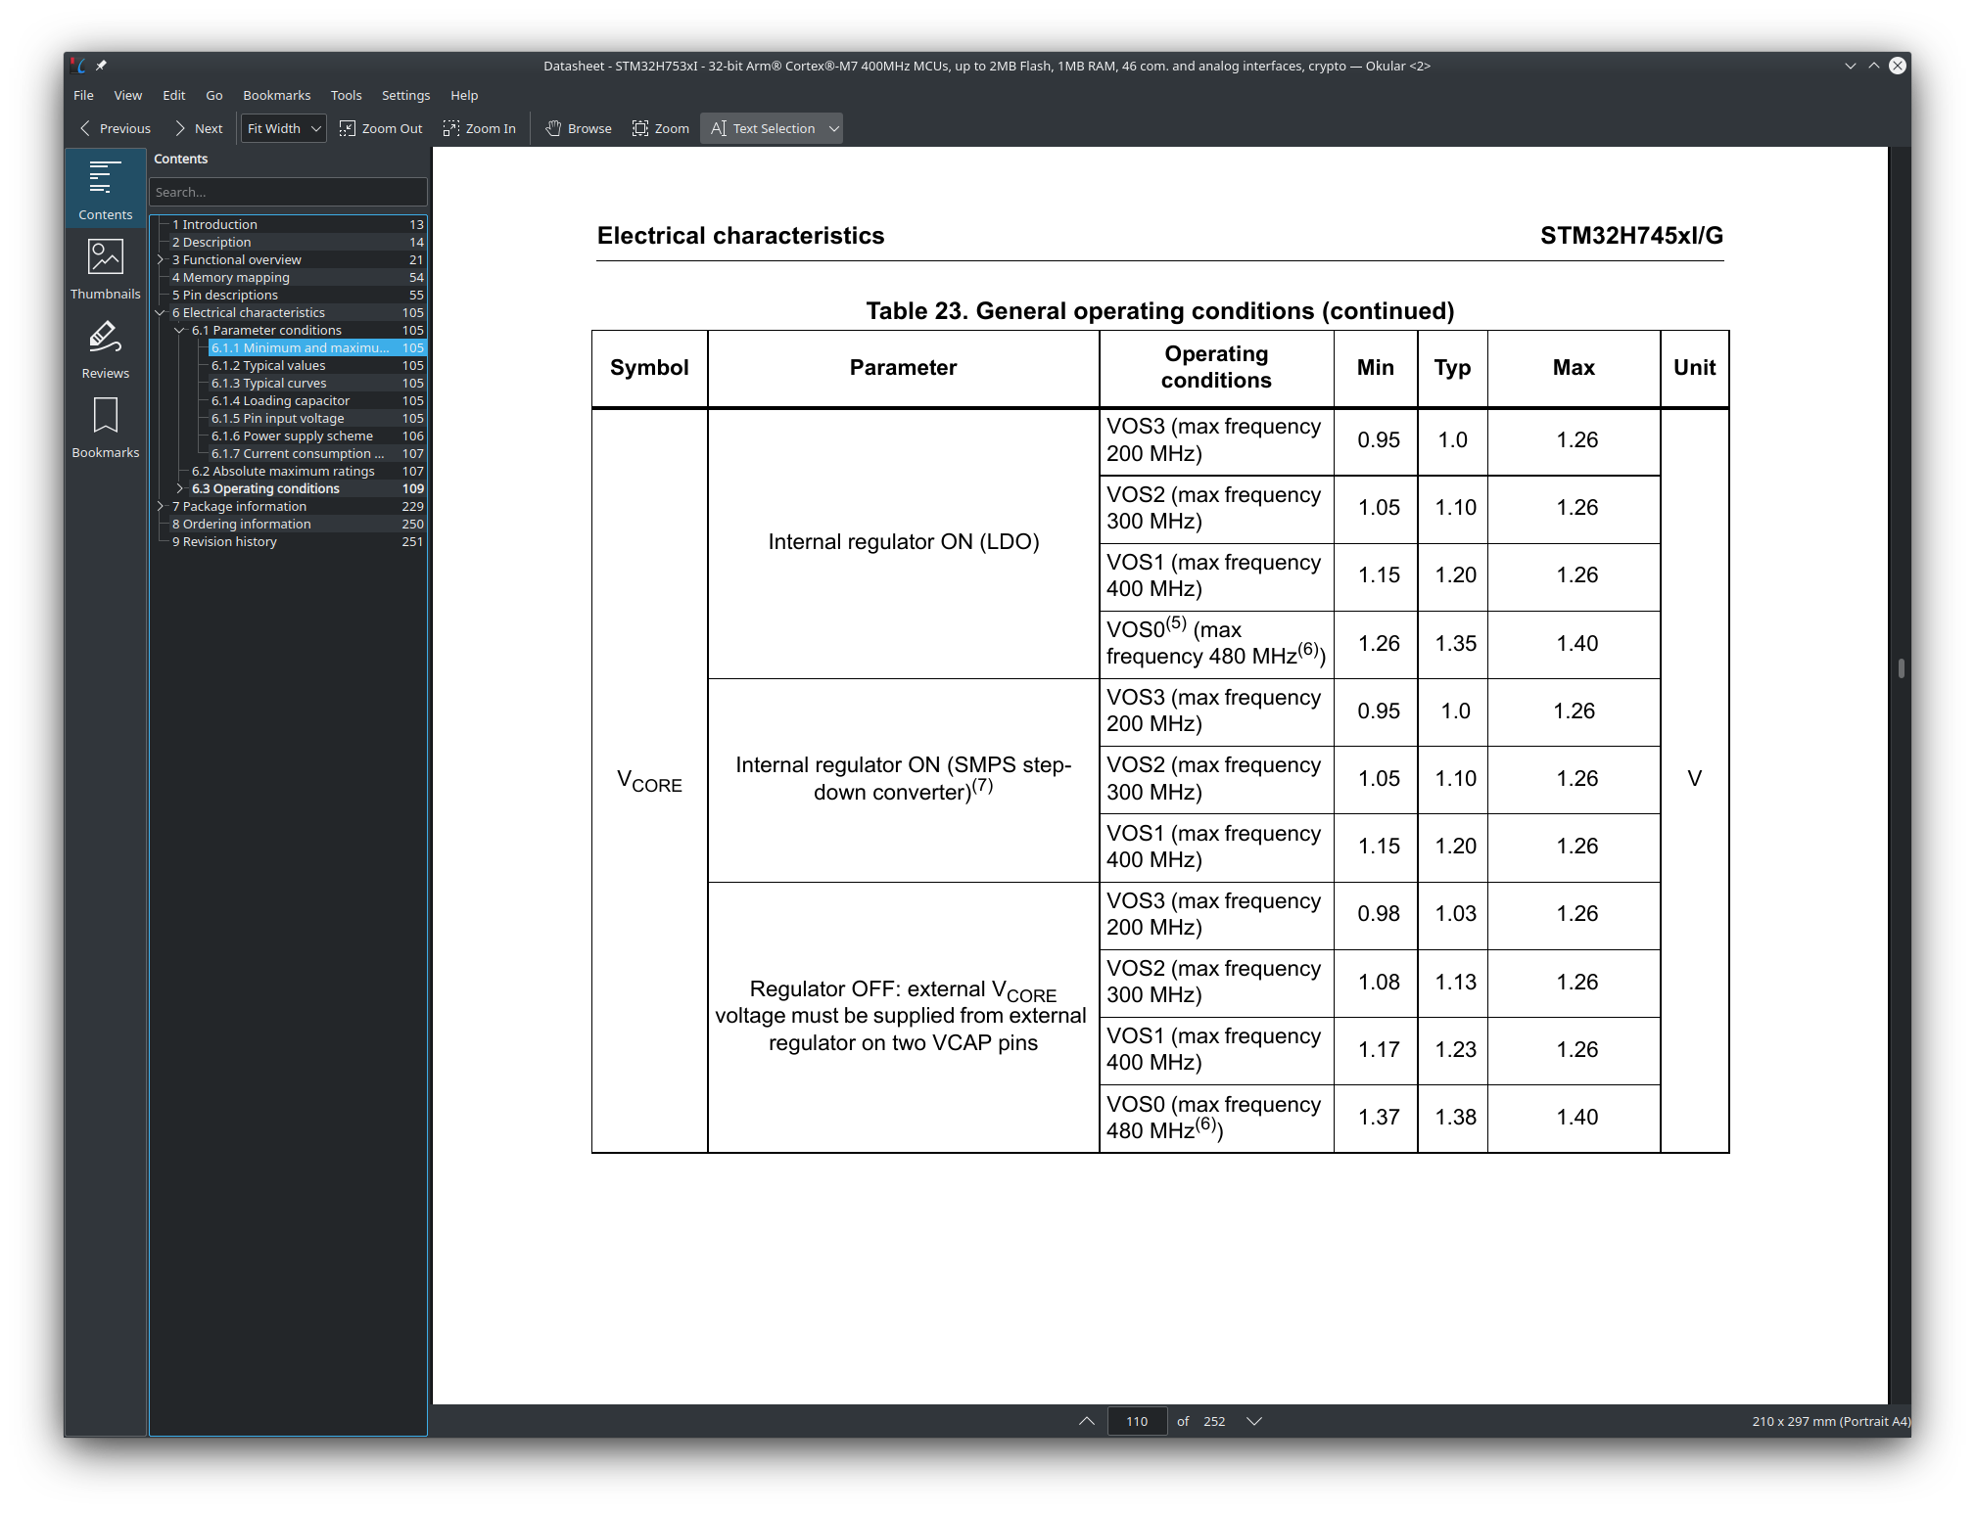Expand the 3 Functional overview tree node

(x=161, y=259)
